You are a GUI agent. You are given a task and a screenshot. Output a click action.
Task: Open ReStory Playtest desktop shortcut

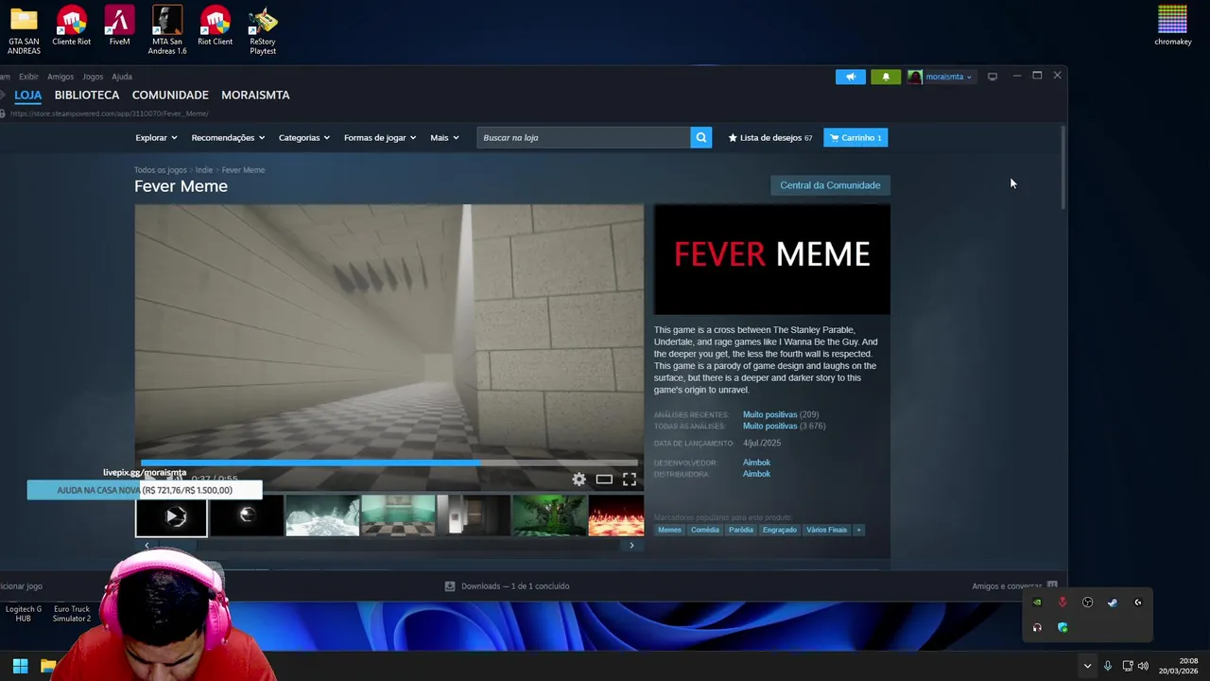263,30
